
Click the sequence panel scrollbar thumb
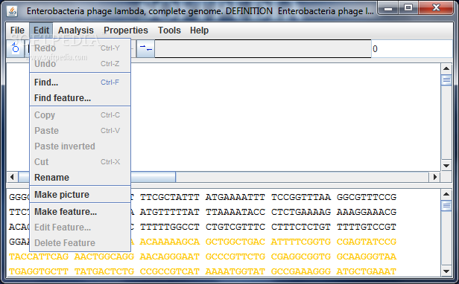pos(446,206)
